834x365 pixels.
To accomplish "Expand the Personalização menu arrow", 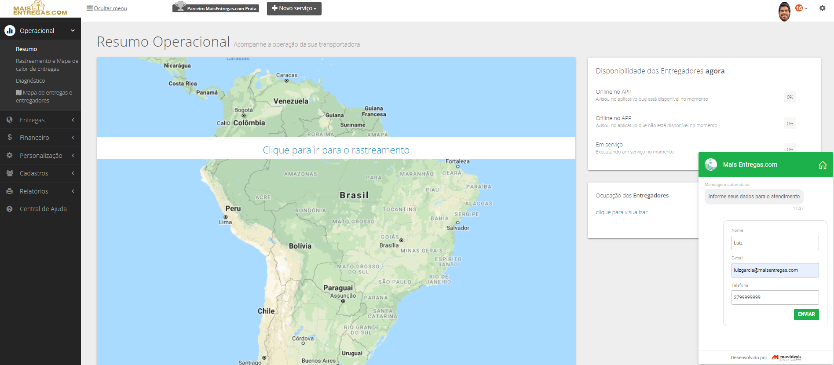I will (73, 155).
